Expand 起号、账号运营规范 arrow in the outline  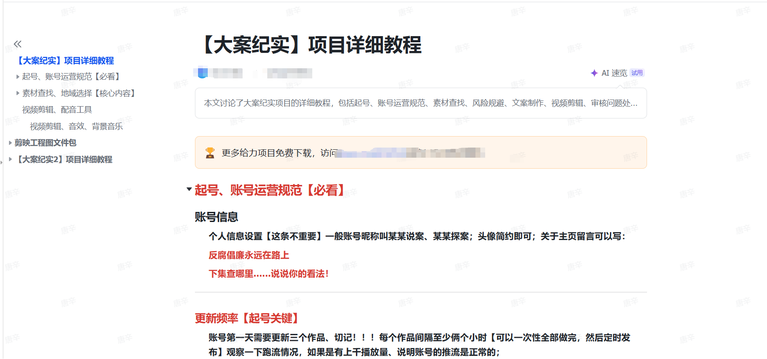18,77
